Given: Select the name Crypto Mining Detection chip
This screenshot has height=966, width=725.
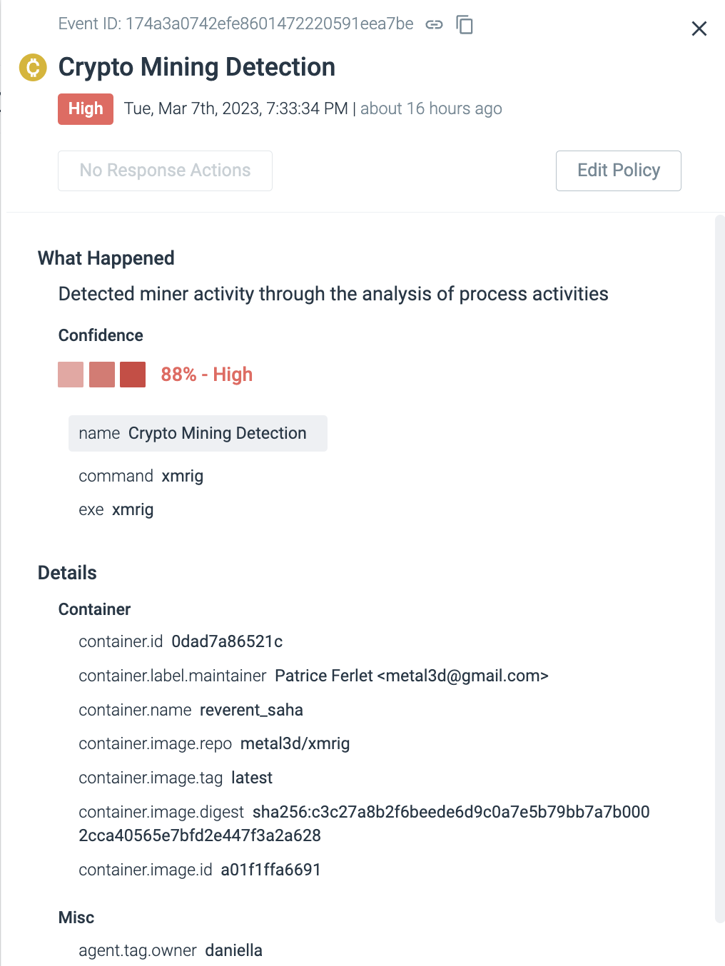Looking at the screenshot, I should [x=198, y=433].
